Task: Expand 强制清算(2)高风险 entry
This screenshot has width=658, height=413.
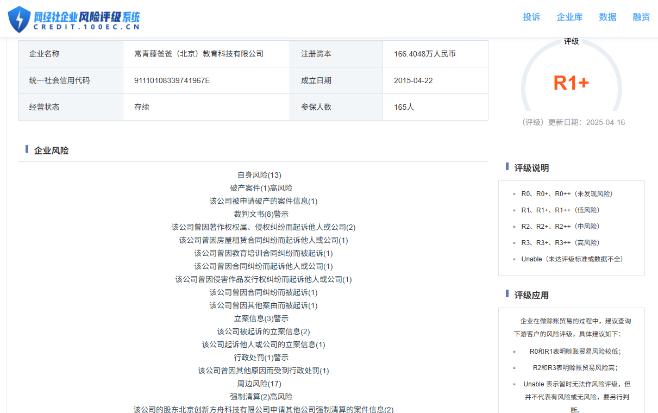Action: [x=261, y=397]
